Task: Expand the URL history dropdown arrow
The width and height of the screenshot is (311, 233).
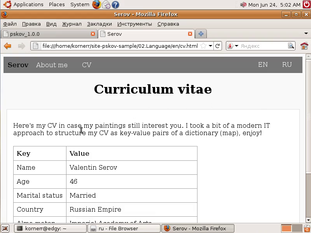Action: coord(210,46)
